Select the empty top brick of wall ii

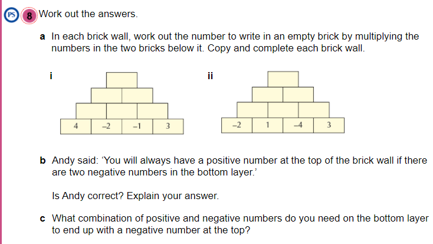pyautogui.click(x=283, y=79)
